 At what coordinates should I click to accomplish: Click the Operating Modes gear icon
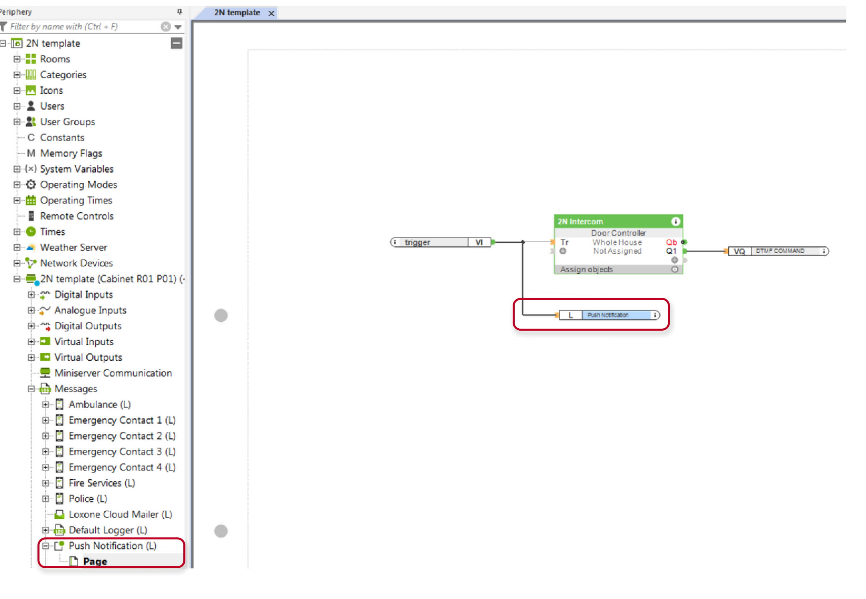point(31,185)
